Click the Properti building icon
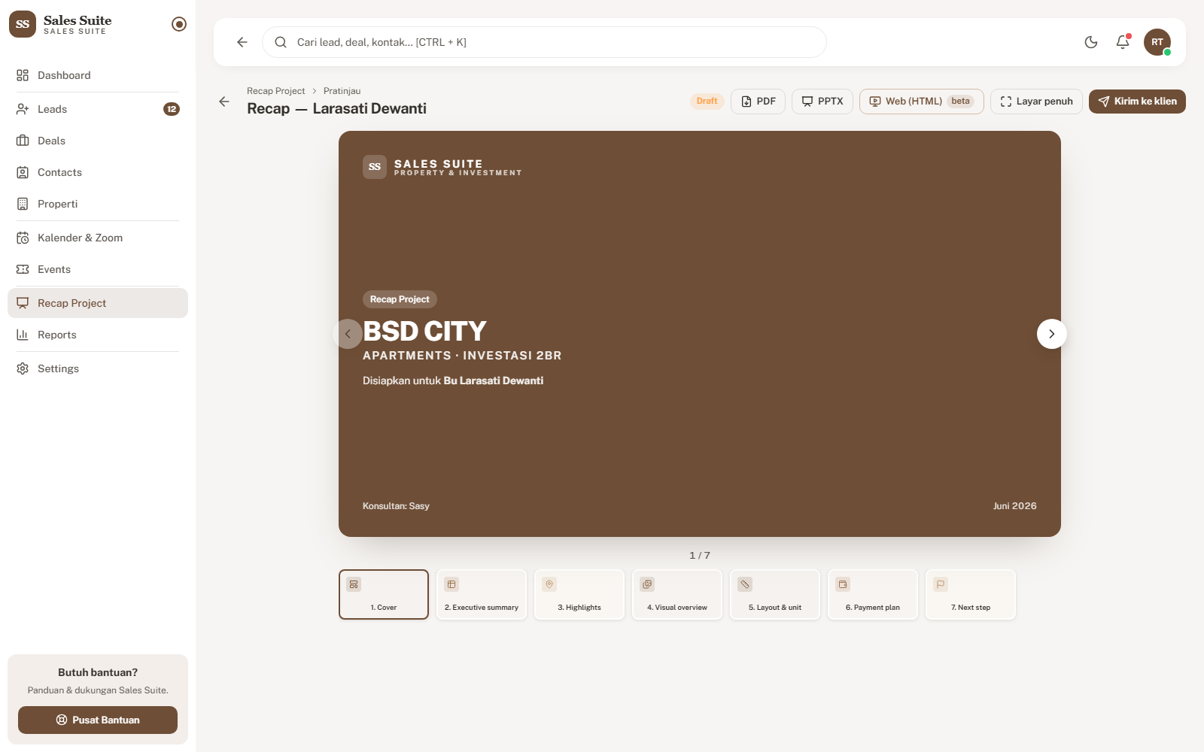The image size is (1204, 752). [x=23, y=204]
